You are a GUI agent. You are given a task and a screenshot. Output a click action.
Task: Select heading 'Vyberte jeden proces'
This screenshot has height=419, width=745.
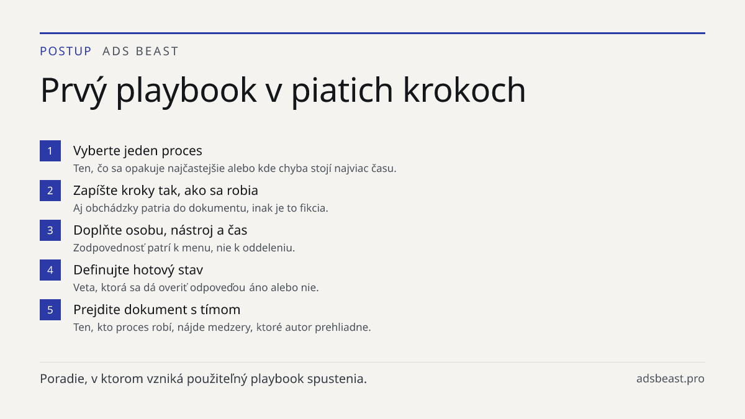point(138,151)
